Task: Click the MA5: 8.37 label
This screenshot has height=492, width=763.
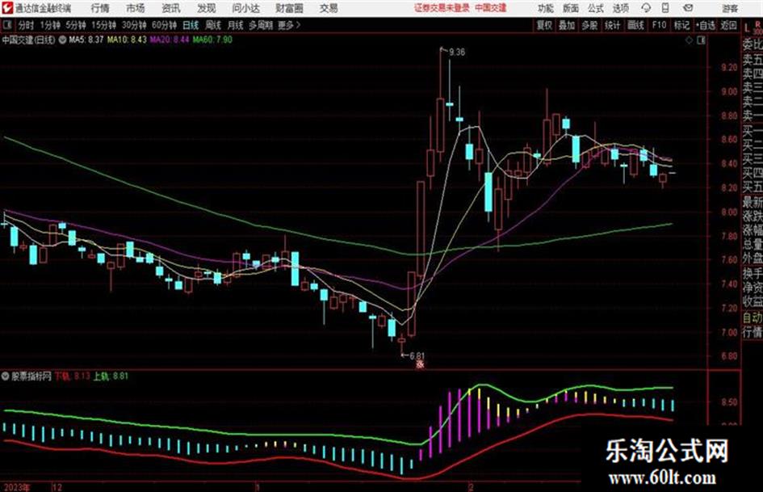Action: coord(86,40)
